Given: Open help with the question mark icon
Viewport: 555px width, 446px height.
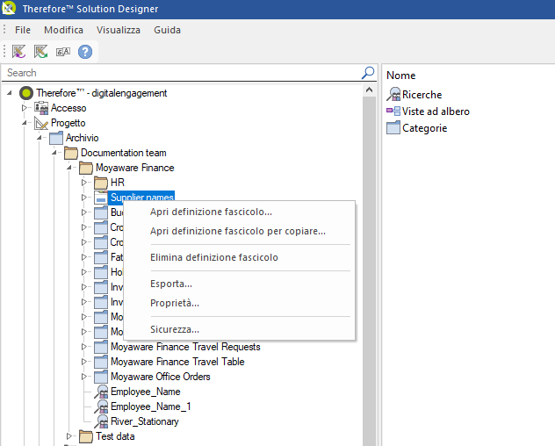Looking at the screenshot, I should pos(85,52).
